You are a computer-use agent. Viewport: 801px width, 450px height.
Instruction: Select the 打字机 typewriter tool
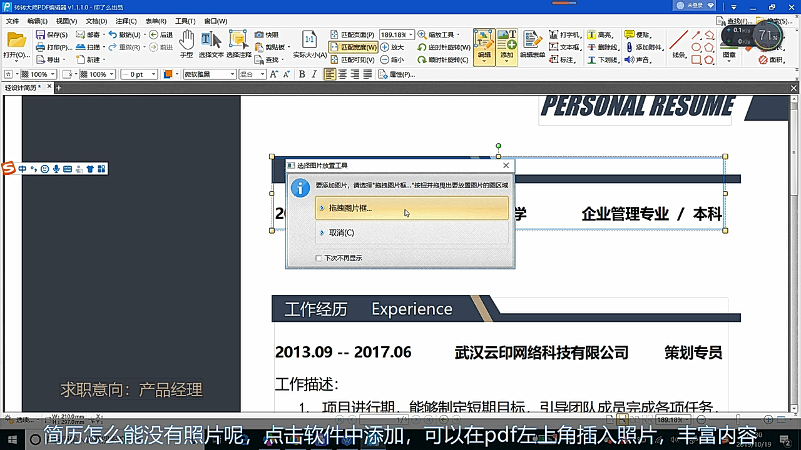click(565, 35)
